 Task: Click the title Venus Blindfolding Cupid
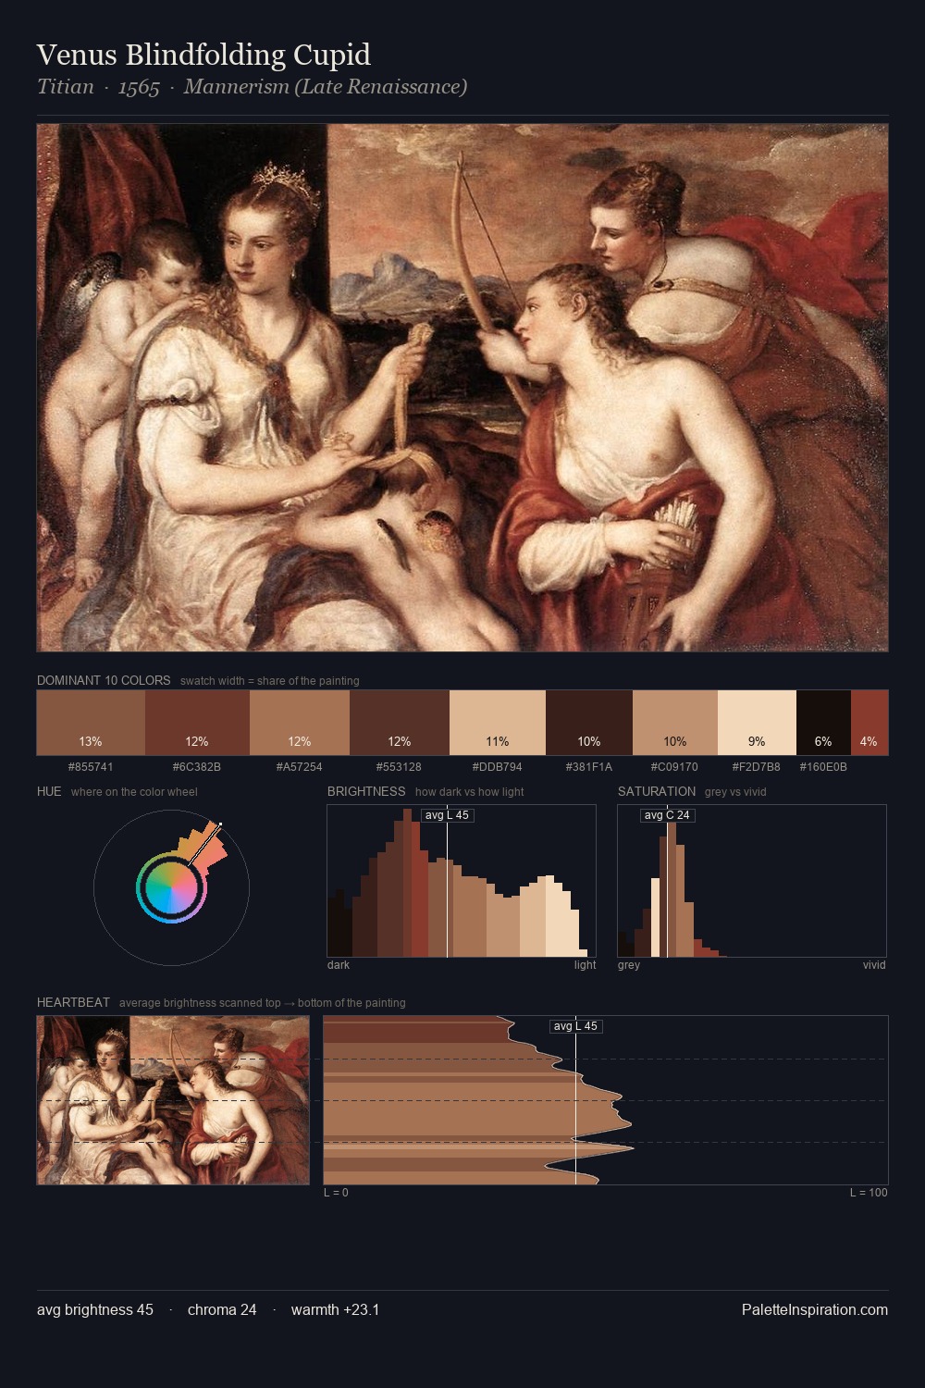point(203,55)
